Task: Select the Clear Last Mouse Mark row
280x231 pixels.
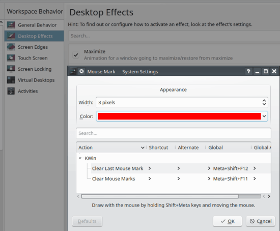Action: [181, 168]
